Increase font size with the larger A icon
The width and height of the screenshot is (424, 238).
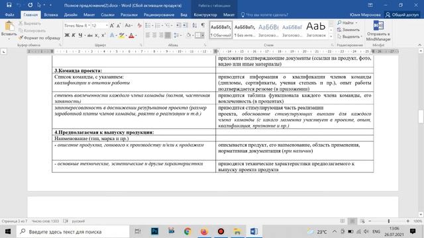(x=112, y=26)
